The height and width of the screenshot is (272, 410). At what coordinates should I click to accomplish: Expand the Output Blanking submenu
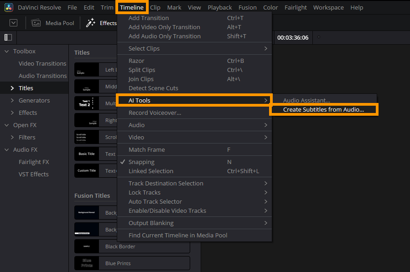pos(195,223)
